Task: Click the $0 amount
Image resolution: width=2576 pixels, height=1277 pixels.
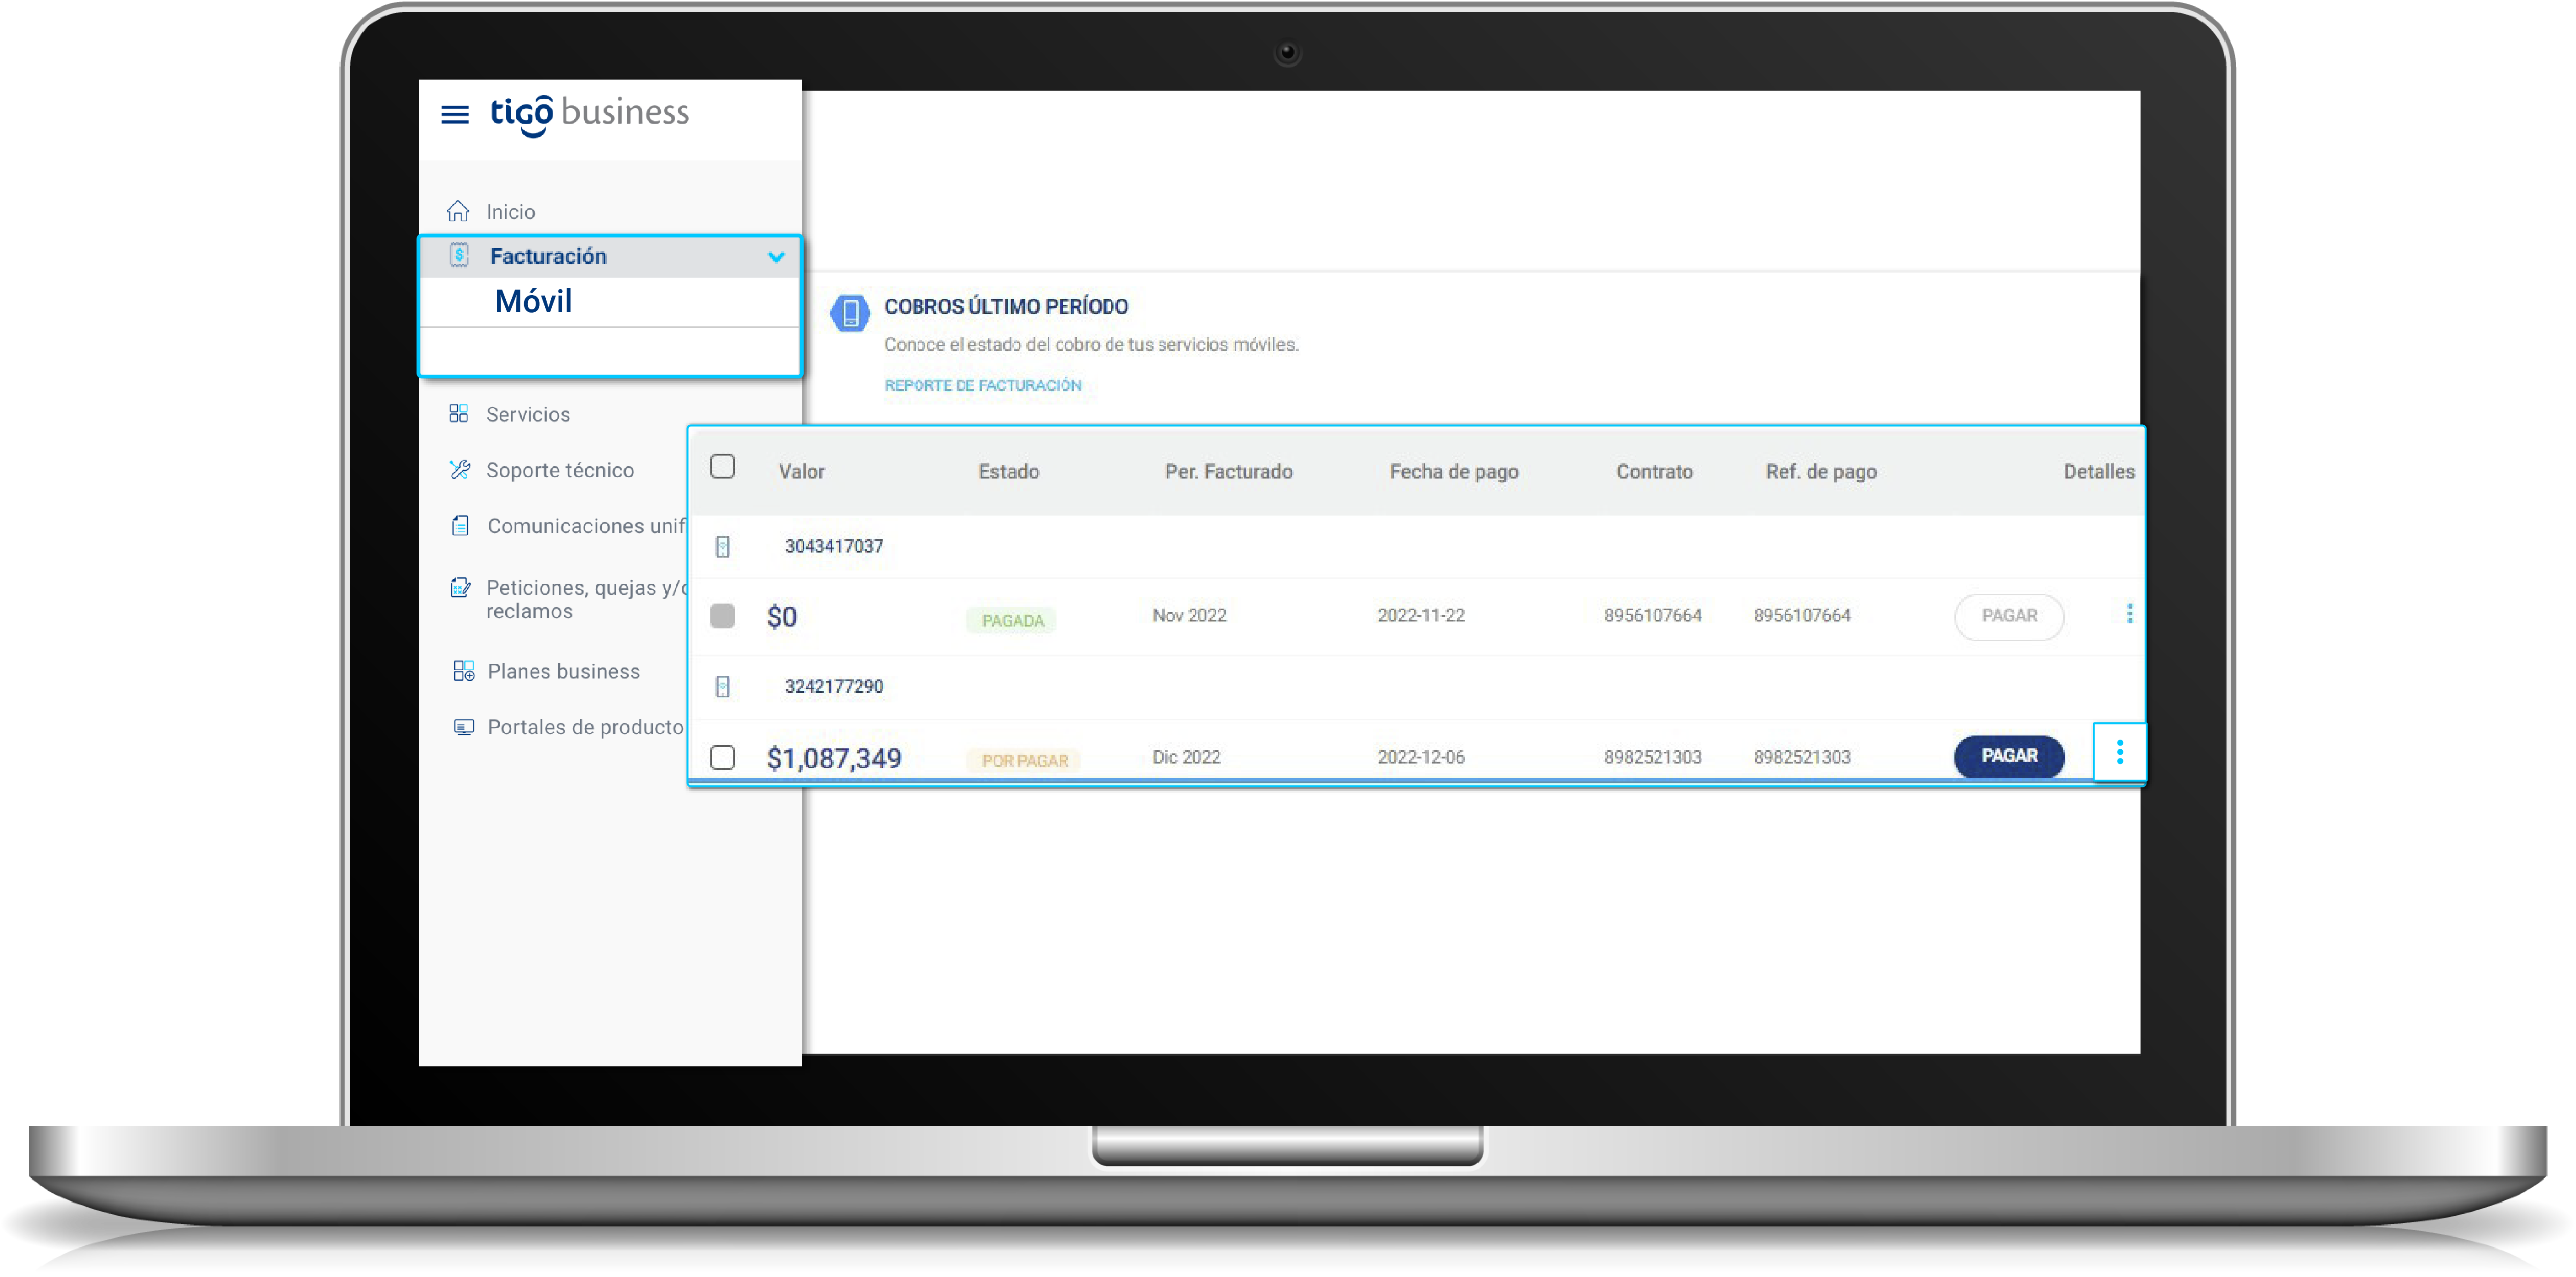Action: [781, 617]
